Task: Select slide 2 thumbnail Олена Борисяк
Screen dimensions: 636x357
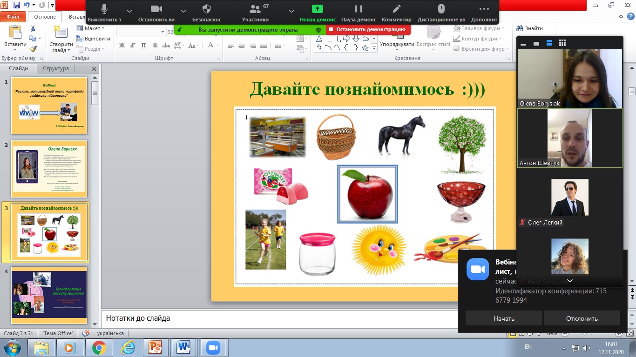Action: (49, 169)
